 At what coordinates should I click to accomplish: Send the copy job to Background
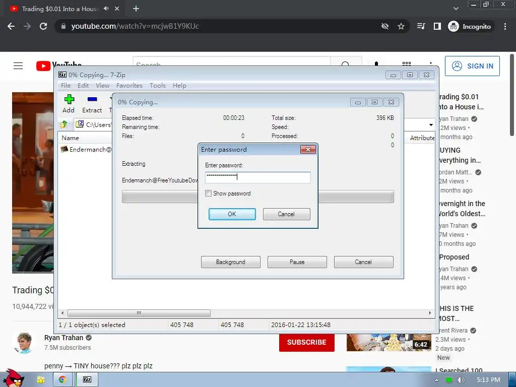[231, 262]
